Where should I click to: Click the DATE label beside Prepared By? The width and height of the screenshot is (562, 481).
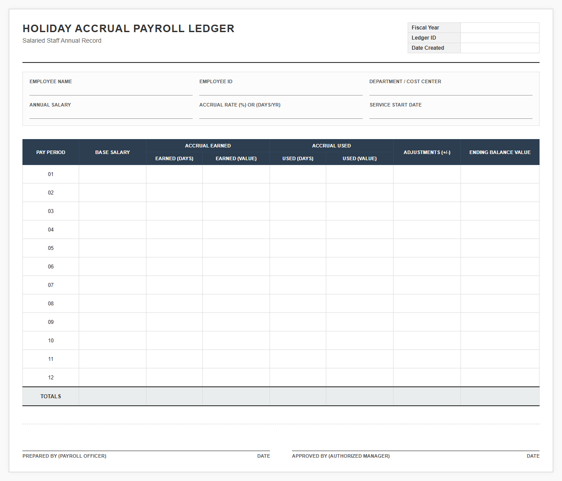(264, 456)
